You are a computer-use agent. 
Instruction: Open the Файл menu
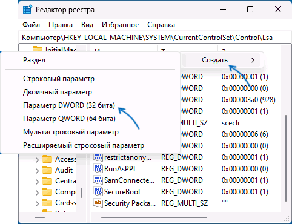(31, 25)
